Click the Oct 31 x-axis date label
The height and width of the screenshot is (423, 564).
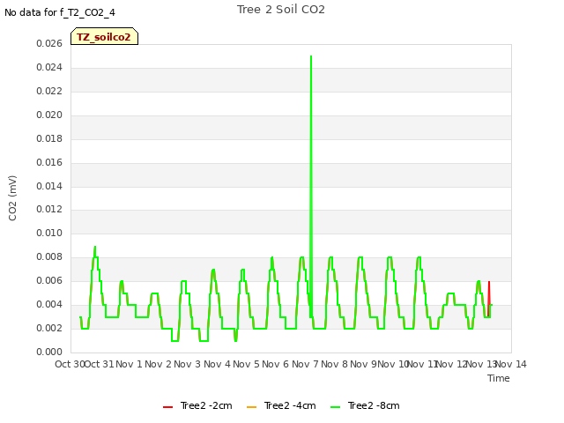(x=99, y=364)
